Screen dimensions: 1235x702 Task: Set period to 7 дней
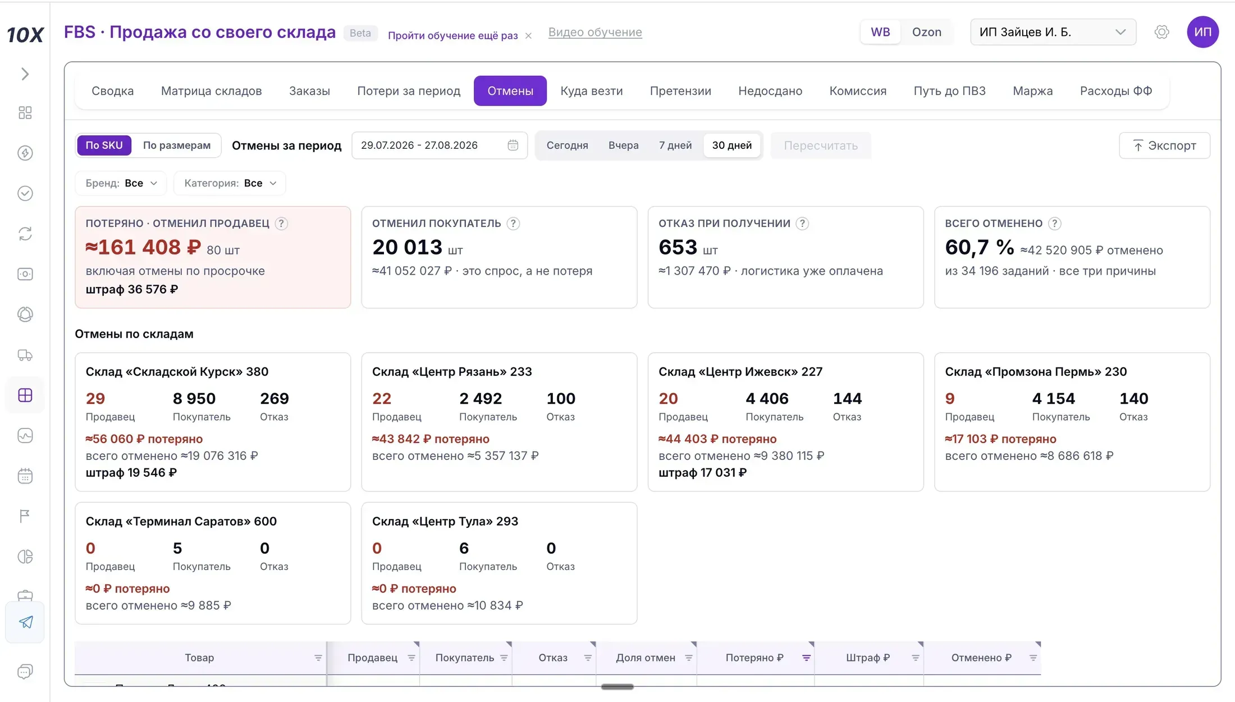pyautogui.click(x=675, y=145)
